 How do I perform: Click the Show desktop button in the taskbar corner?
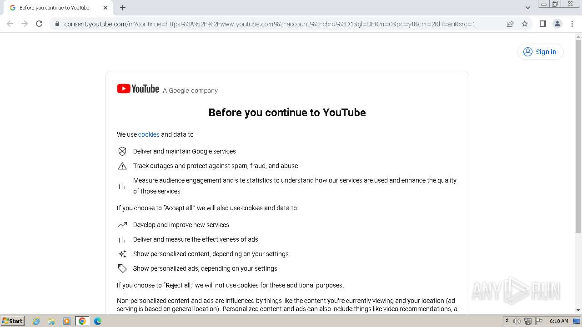click(x=577, y=321)
